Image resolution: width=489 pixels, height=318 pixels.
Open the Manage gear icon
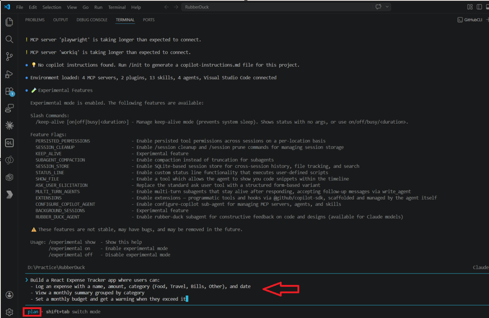point(9,312)
